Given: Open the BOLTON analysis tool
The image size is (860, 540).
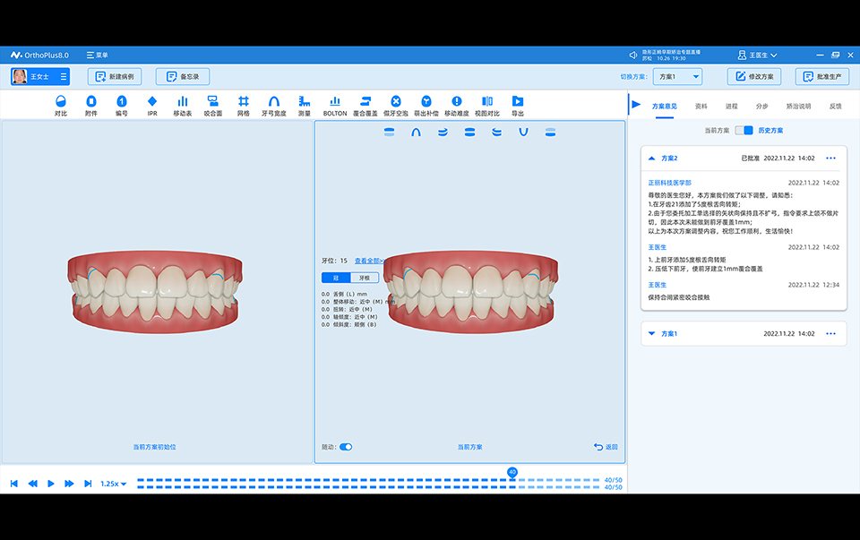Looking at the screenshot, I should tap(334, 106).
